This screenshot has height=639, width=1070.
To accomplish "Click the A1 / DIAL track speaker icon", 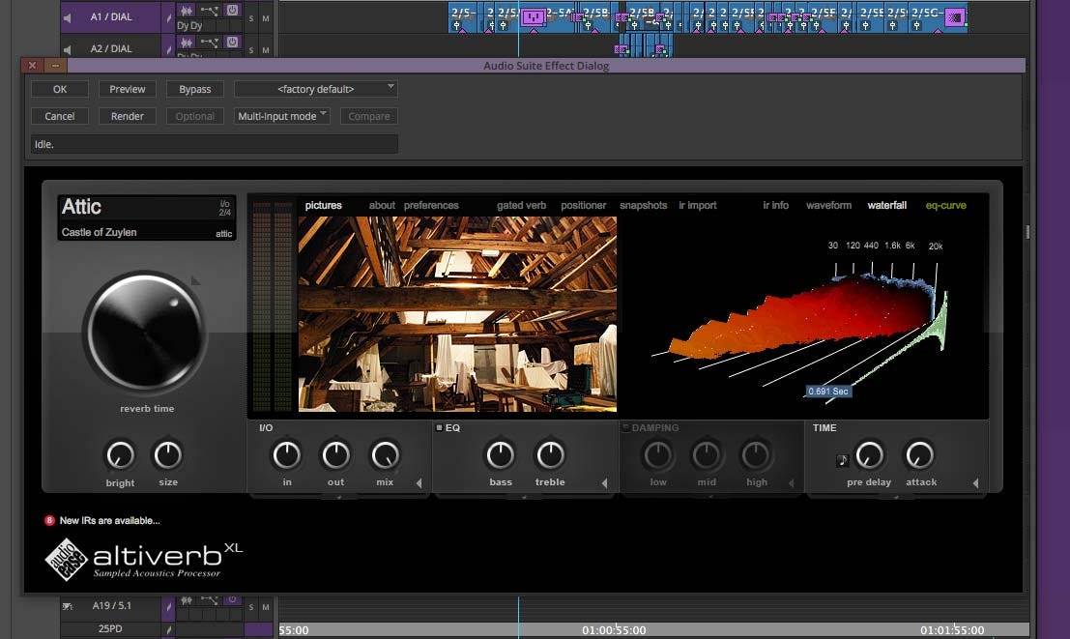I will 67,17.
